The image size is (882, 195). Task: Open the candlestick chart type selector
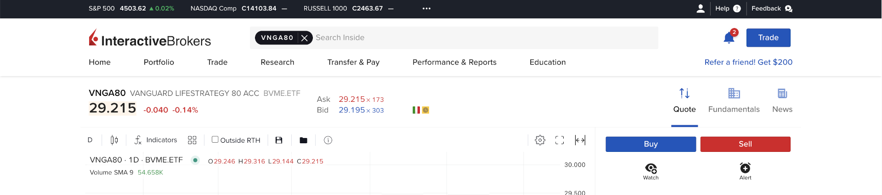click(x=114, y=140)
